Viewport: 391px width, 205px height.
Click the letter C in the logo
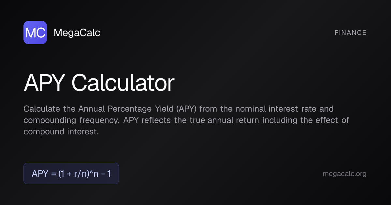point(40,33)
